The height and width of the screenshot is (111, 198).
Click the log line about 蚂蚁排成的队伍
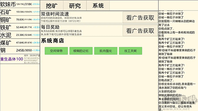177,34
